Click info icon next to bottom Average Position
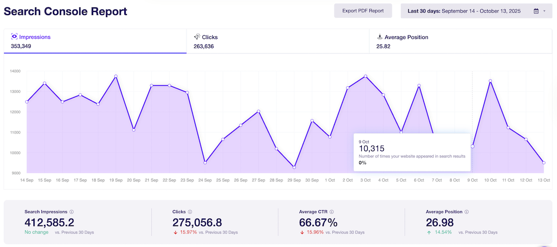This screenshot has height=247, width=557. 467,212
